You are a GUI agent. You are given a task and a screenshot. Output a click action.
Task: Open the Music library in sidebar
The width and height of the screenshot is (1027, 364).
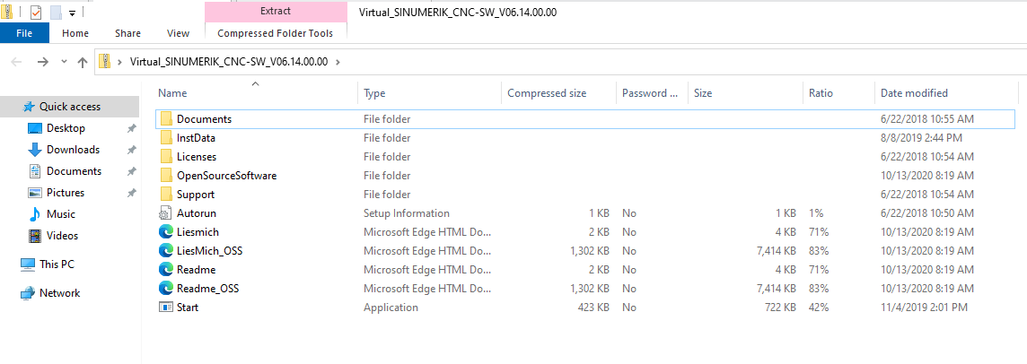[x=61, y=214]
